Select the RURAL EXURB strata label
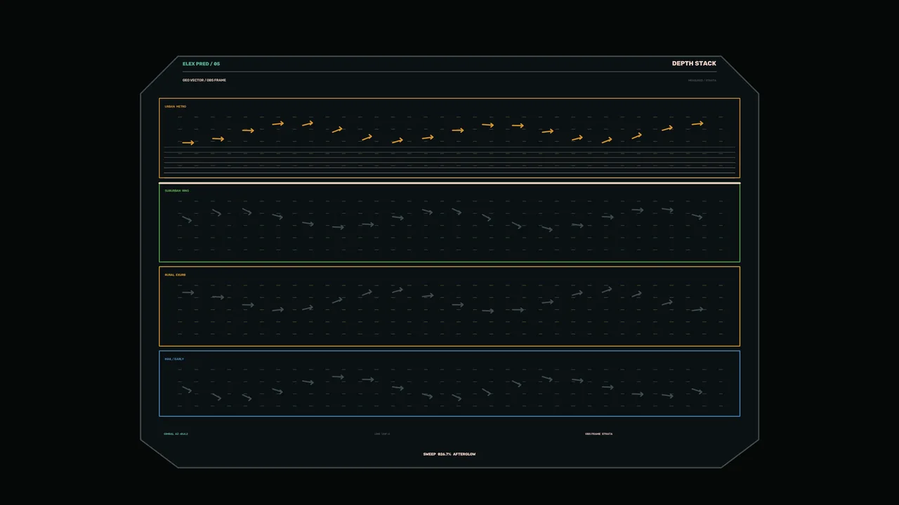Image resolution: width=899 pixels, height=505 pixels. pos(176,275)
